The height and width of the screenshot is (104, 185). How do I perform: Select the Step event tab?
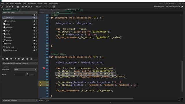(x=64, y=12)
